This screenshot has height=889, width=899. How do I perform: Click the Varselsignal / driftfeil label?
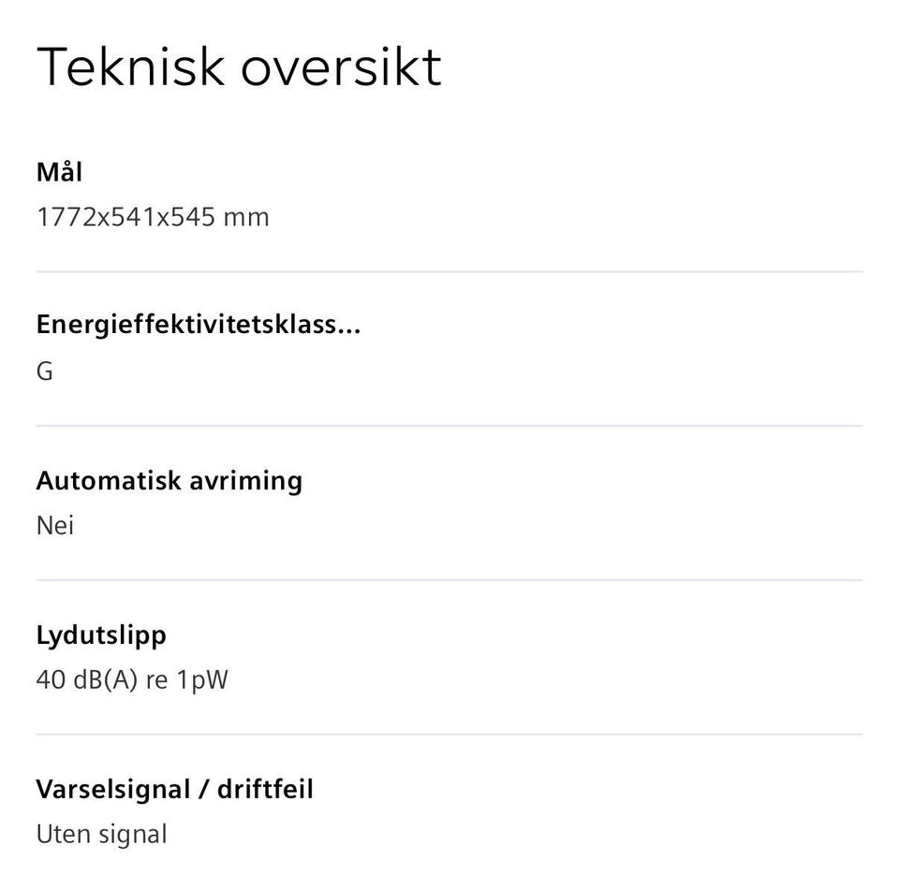(175, 789)
